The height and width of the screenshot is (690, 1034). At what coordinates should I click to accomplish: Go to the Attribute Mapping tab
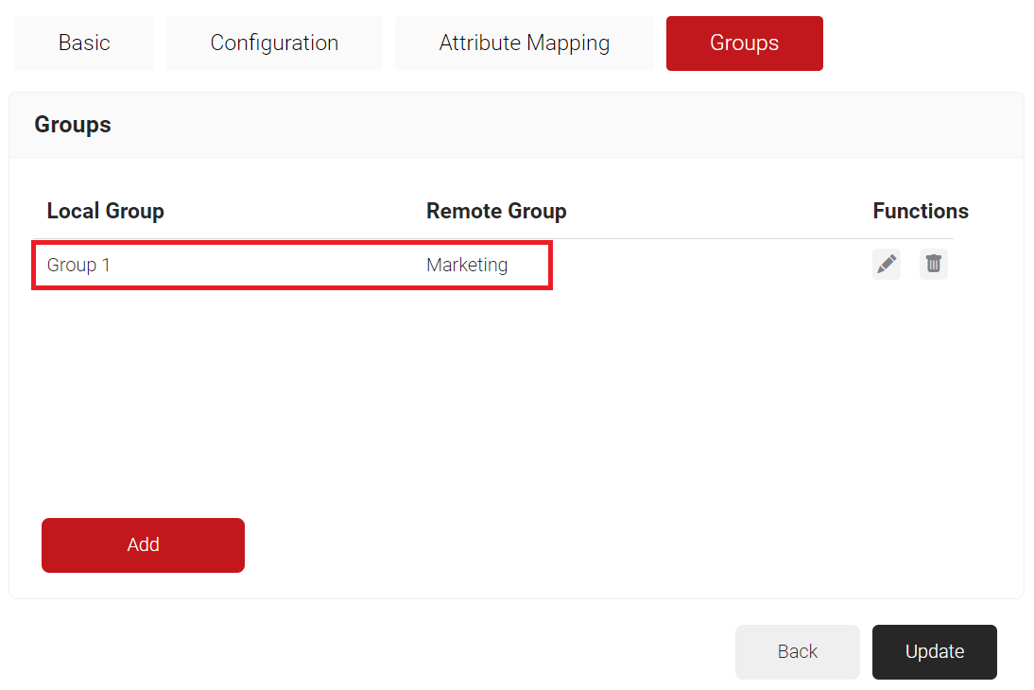tap(524, 43)
